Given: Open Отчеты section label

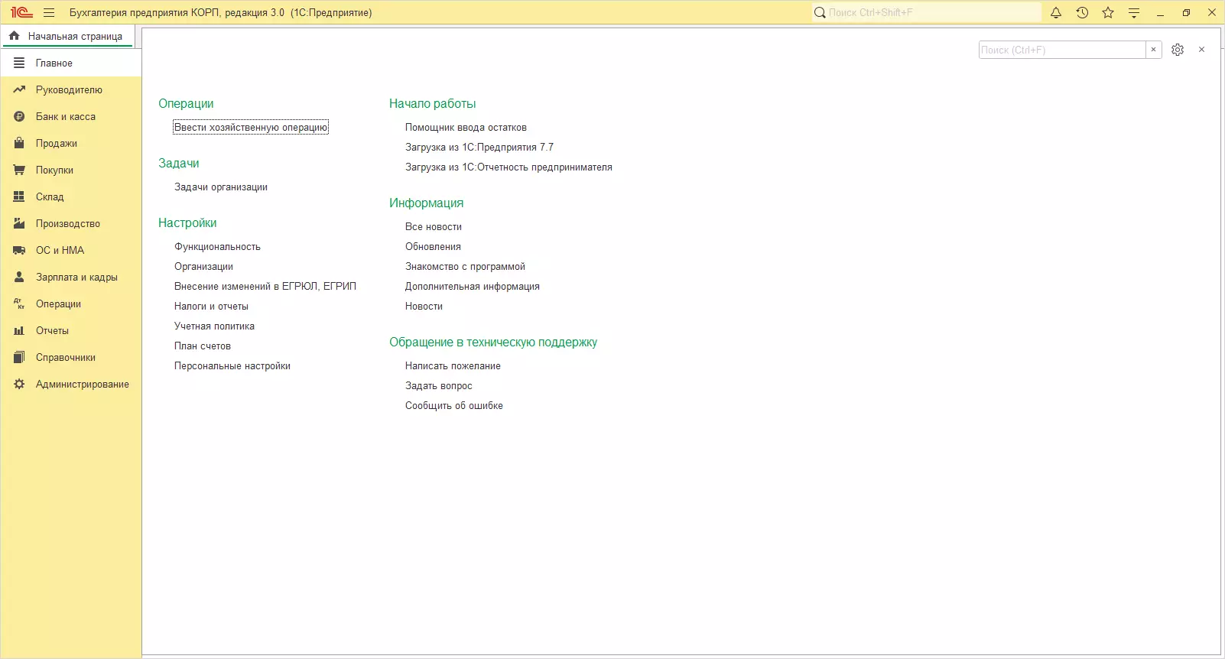Looking at the screenshot, I should [x=52, y=330].
